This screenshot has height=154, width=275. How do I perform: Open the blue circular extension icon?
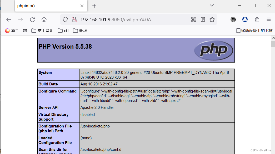[245, 19]
